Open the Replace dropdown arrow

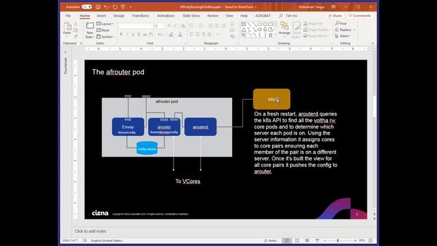pyautogui.click(x=354, y=30)
